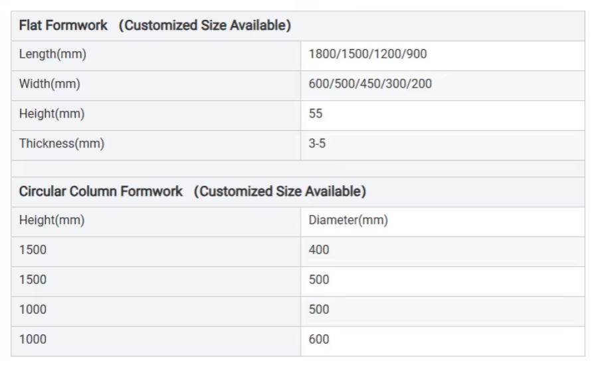This screenshot has height=365, width=598.
Task: Click the Diameter(mm) column header
Action: [348, 220]
